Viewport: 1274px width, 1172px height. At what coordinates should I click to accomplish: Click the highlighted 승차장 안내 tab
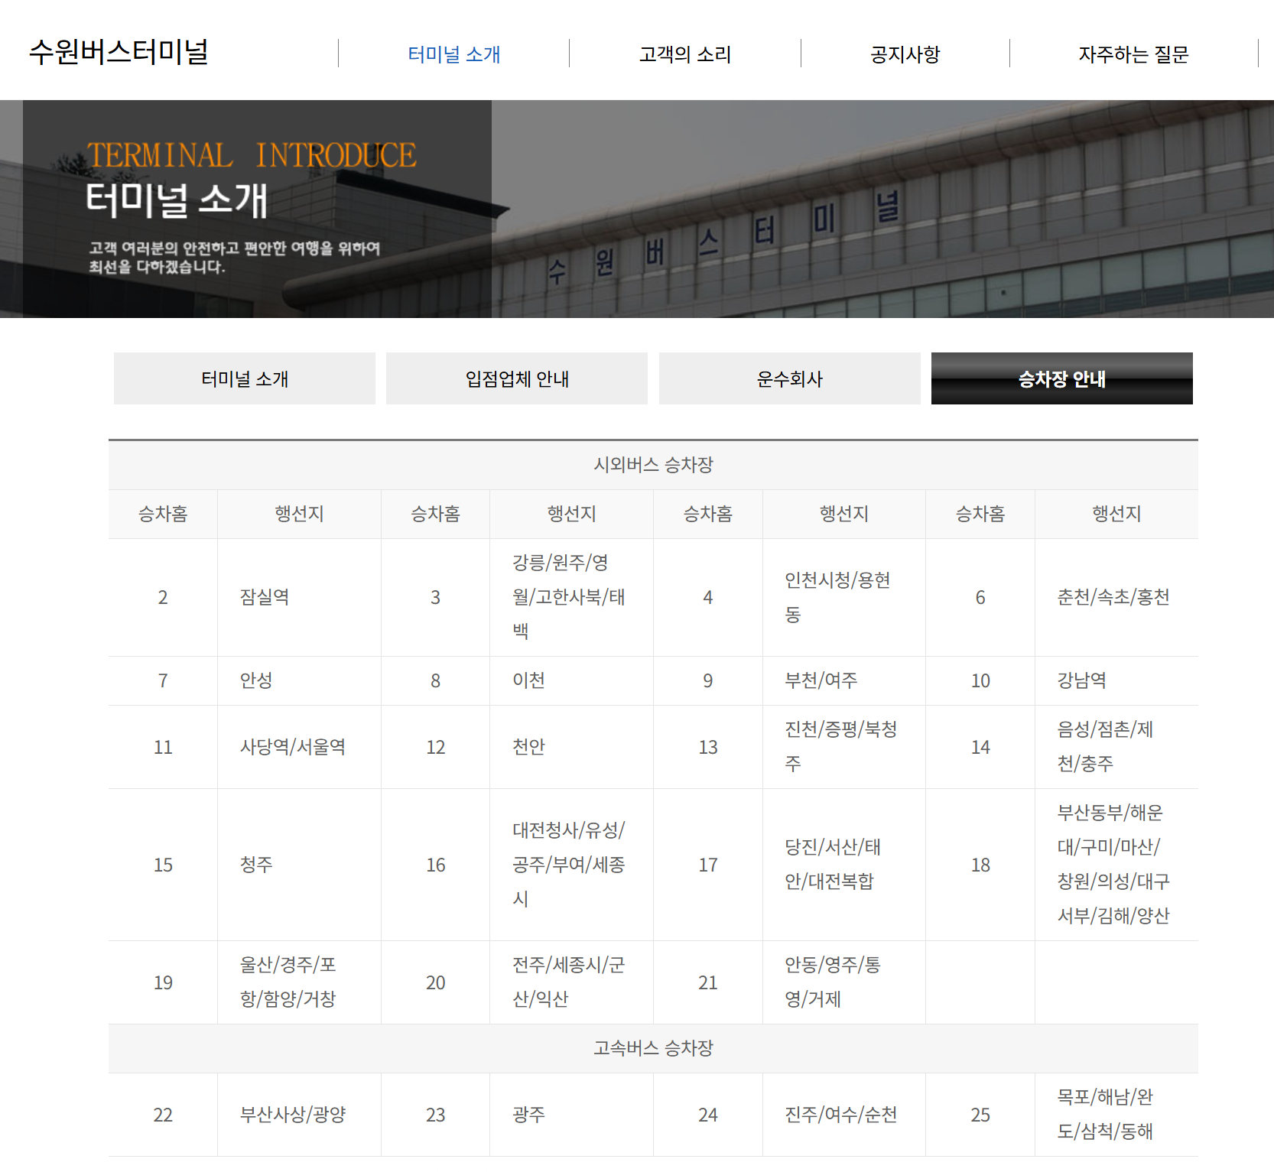(x=1062, y=378)
